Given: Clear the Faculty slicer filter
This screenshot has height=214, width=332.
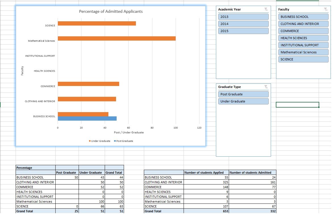Looking at the screenshot, I should (x=325, y=9).
